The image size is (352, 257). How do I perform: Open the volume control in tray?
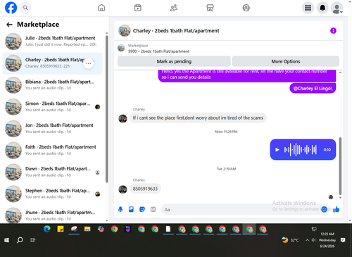[x=314, y=240]
